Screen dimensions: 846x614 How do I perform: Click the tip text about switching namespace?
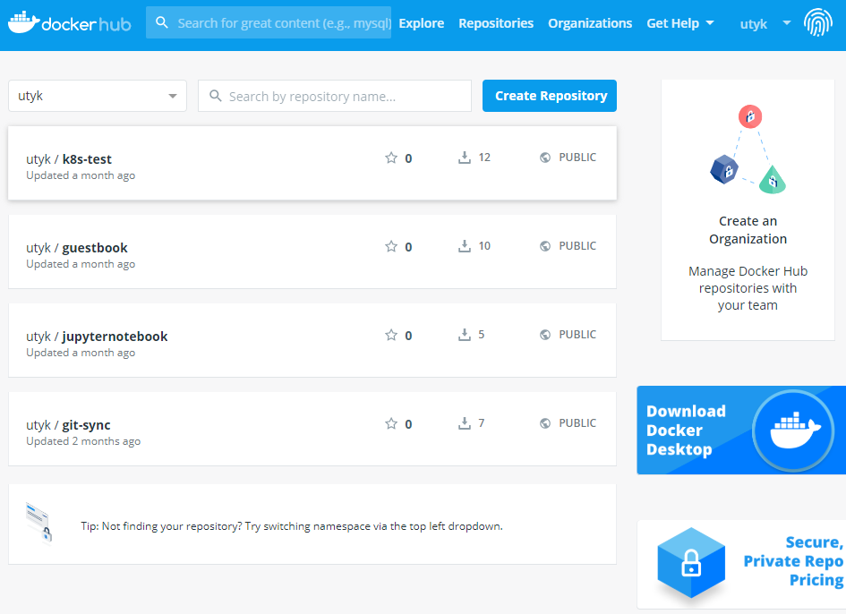point(292,526)
